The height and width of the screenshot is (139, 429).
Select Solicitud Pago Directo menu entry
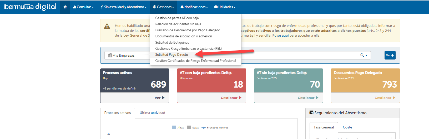[171, 55]
